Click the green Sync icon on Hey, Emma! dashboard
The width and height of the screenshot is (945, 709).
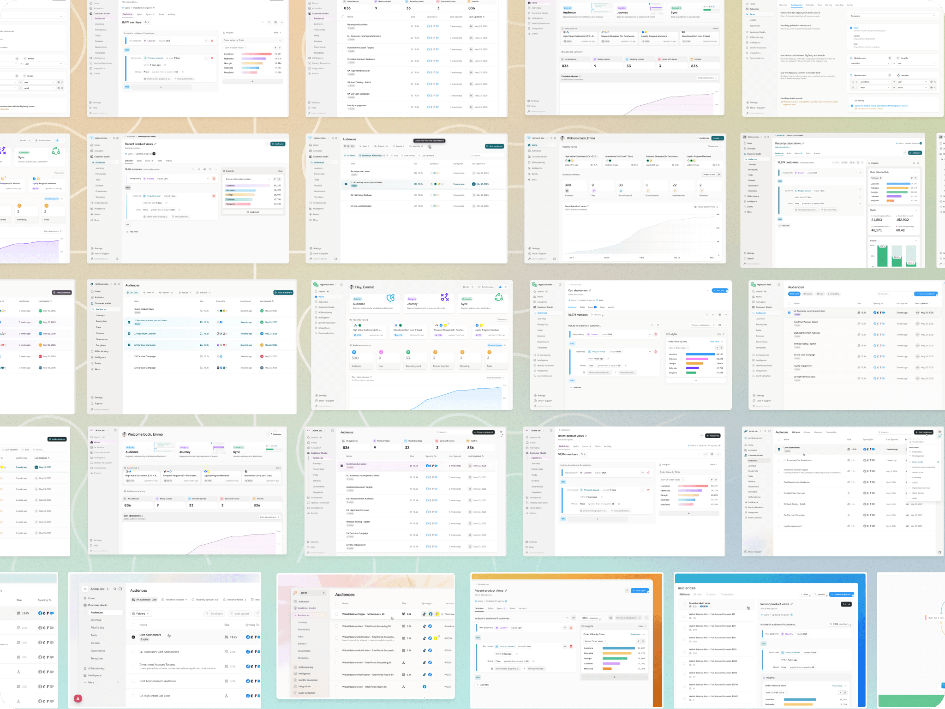[x=499, y=297]
